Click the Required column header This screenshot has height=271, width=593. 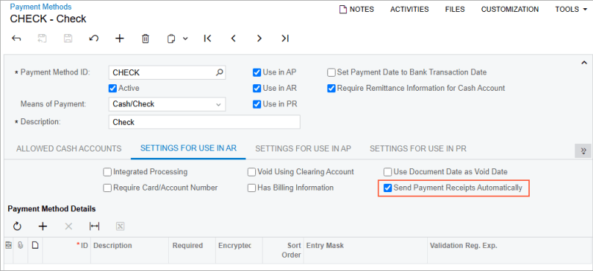[x=187, y=246]
